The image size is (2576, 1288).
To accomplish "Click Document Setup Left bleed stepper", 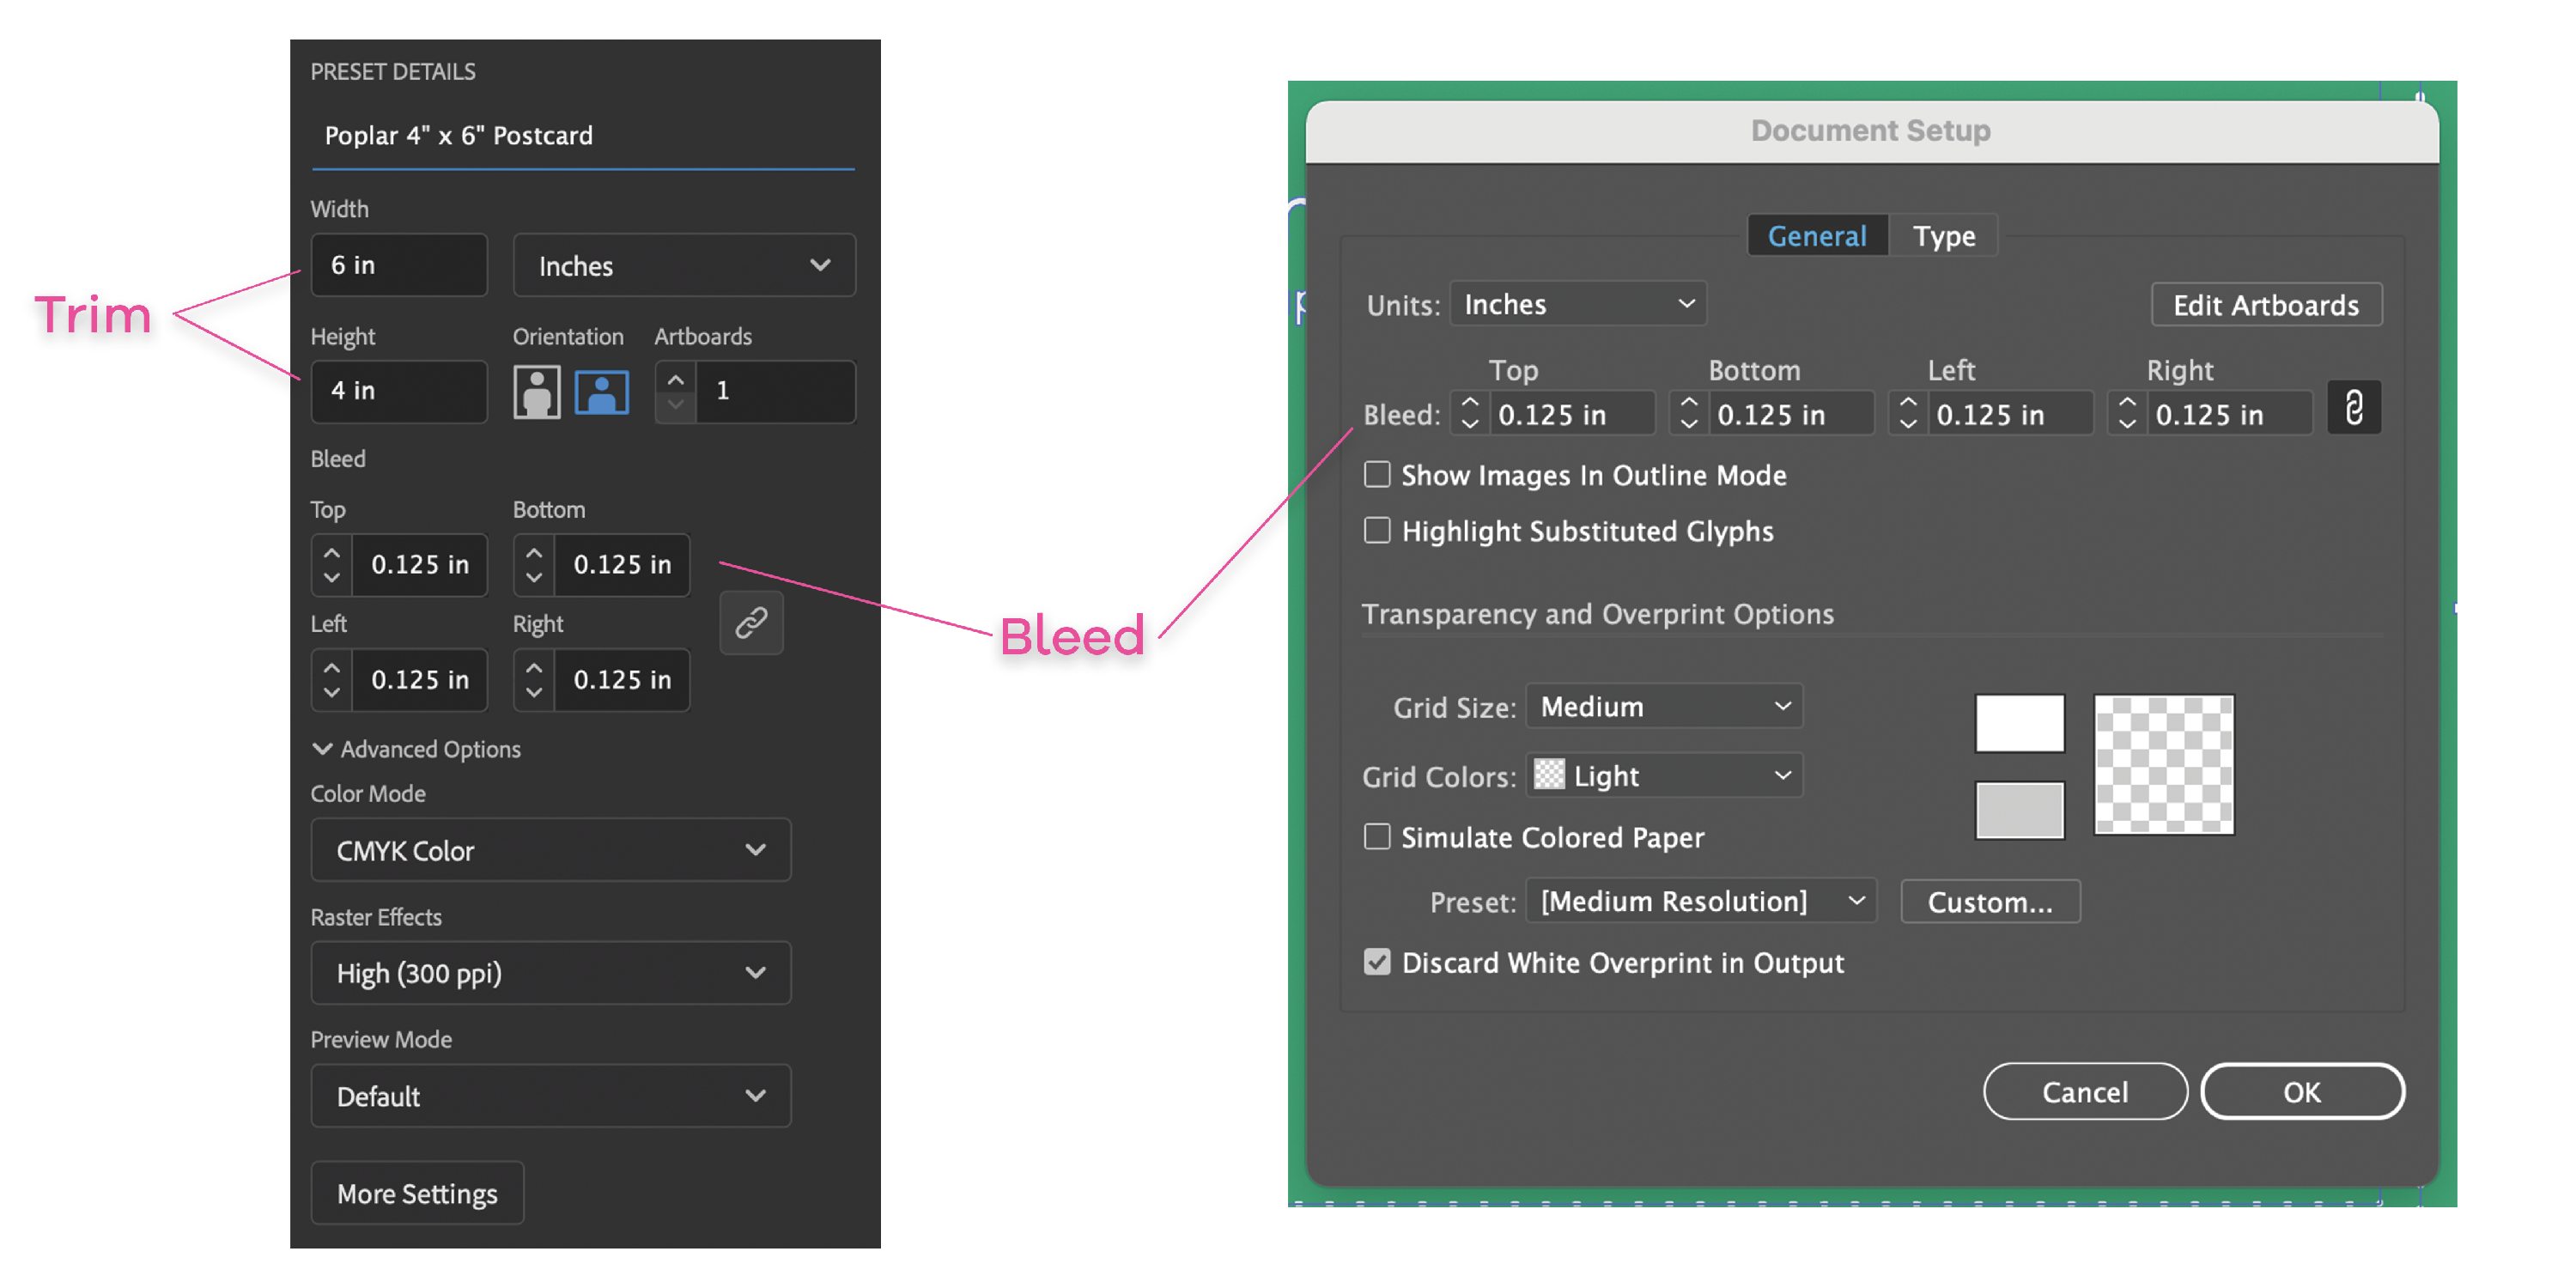I will 1907,413.
